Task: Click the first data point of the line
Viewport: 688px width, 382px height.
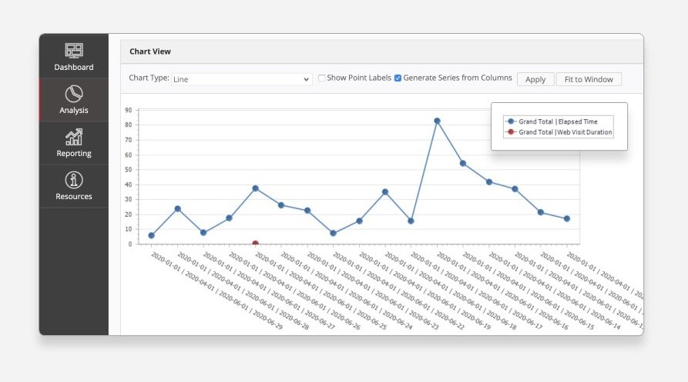Action: point(151,236)
